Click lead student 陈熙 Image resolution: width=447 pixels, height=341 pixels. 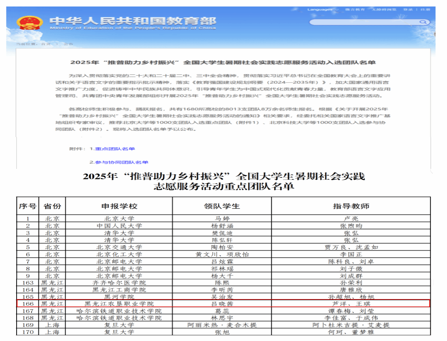pyautogui.click(x=222, y=283)
